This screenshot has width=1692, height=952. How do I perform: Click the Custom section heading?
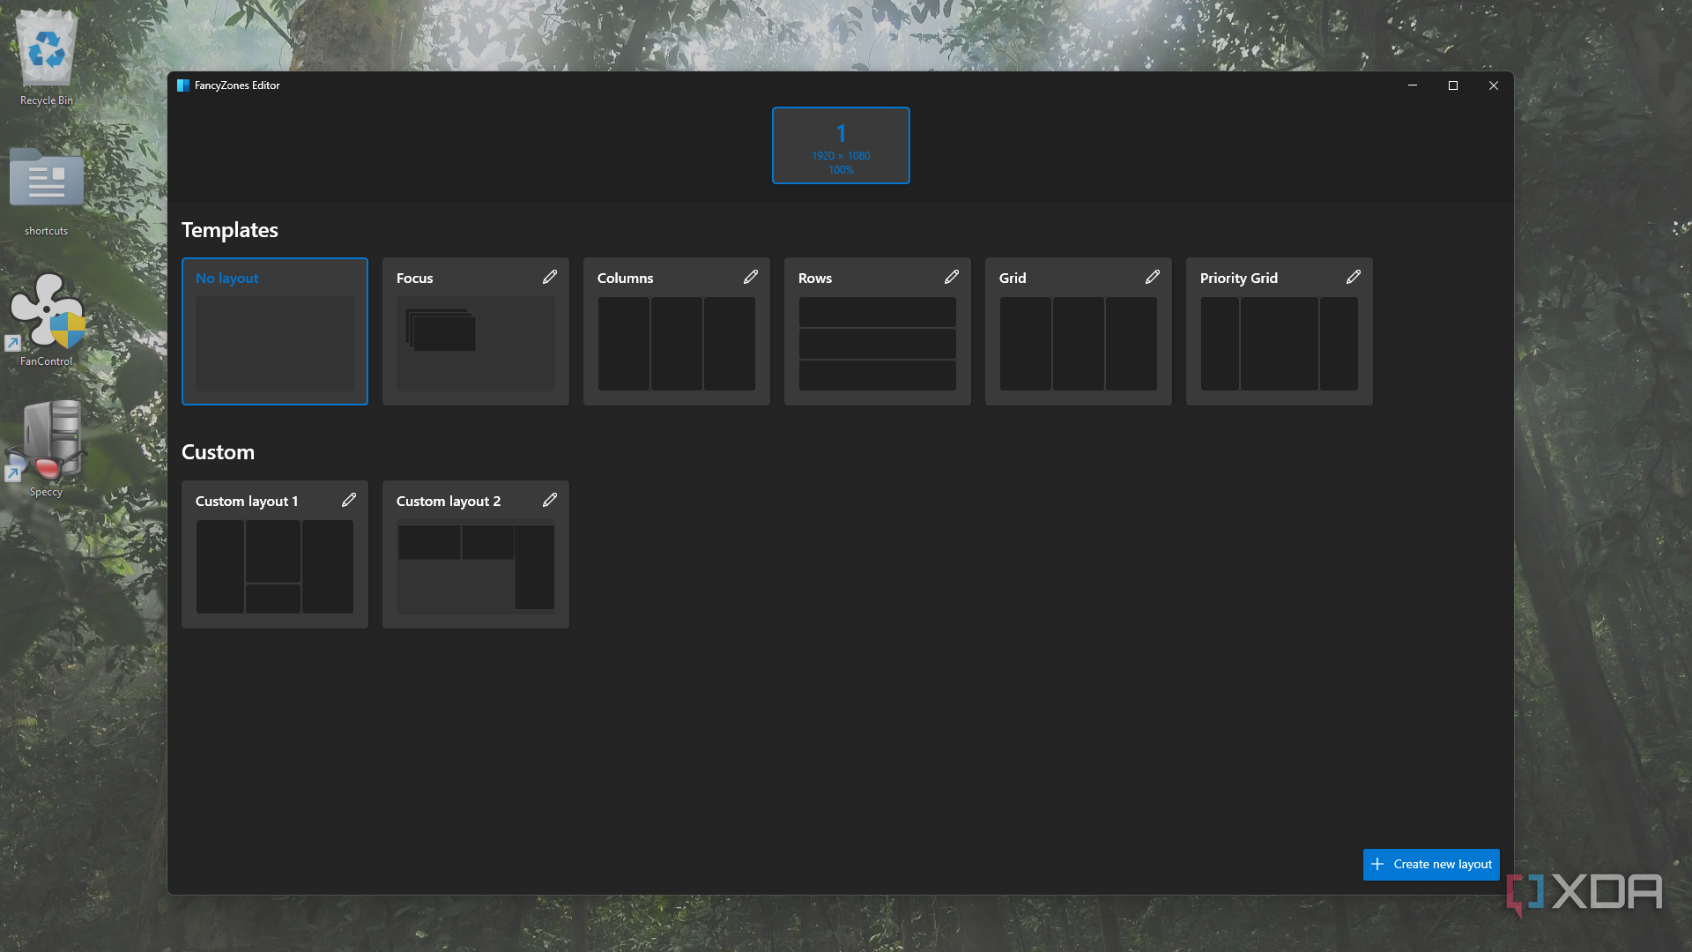(x=218, y=452)
